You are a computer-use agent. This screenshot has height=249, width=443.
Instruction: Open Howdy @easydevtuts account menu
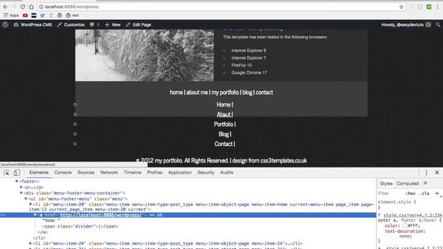pos(406,25)
